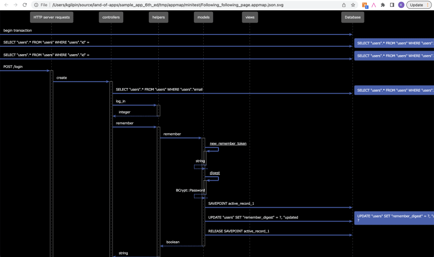Click the address bar file path
Image resolution: width=434 pixels, height=257 pixels.
tap(168, 5)
